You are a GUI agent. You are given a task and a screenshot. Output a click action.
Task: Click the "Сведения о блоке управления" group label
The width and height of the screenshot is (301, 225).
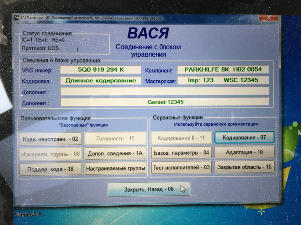click(x=61, y=60)
